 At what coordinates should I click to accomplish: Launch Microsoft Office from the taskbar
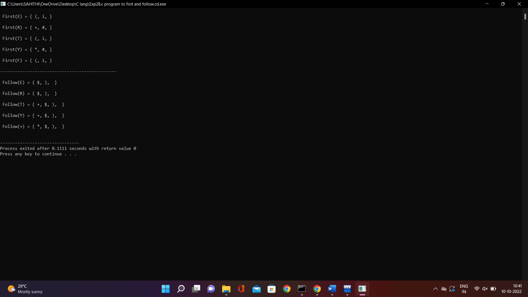(x=241, y=289)
